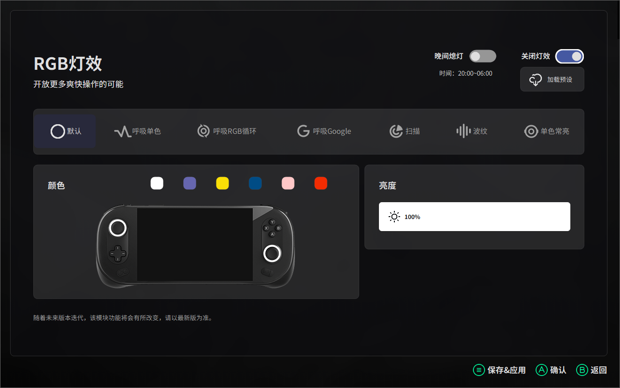Click the 确认 label
620x388 pixels.
(558, 370)
